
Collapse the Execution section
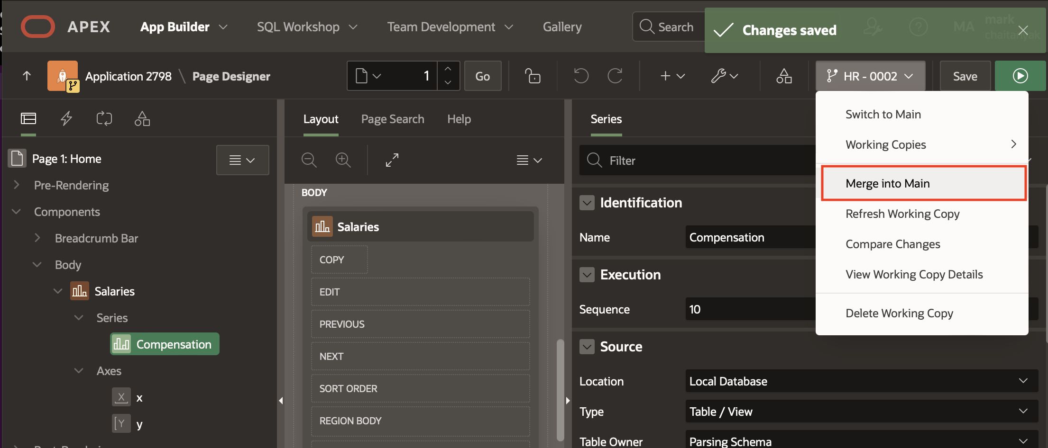click(x=587, y=275)
